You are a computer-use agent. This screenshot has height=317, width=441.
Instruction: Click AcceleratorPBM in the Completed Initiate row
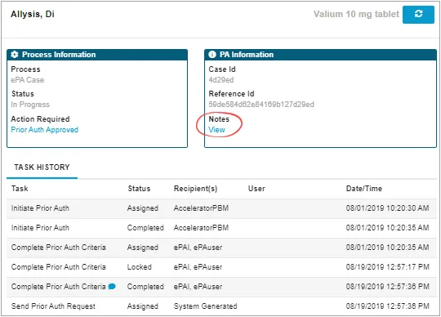[201, 228]
